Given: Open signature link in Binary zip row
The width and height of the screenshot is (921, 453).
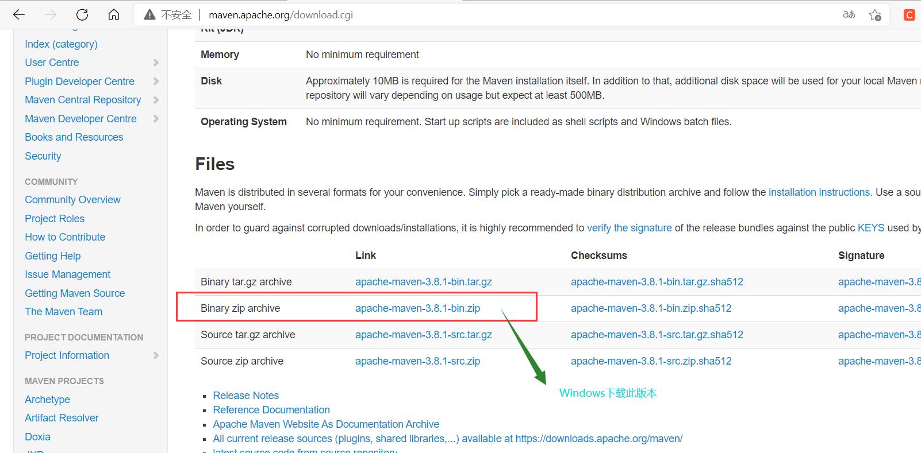Looking at the screenshot, I should 879,308.
